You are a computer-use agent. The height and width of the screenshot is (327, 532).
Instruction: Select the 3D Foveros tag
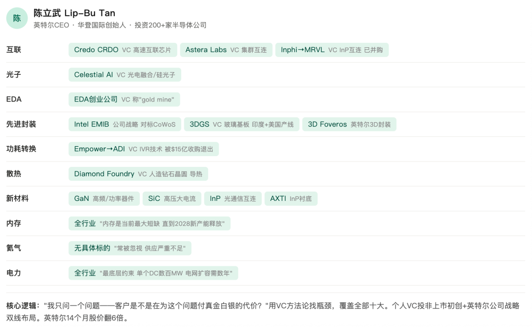pyautogui.click(x=349, y=124)
